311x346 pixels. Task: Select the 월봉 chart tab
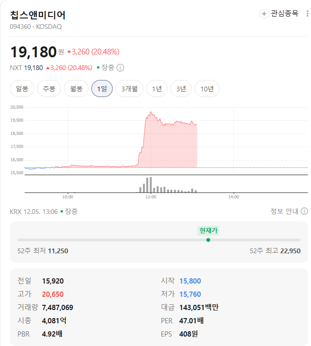pyautogui.click(x=76, y=89)
